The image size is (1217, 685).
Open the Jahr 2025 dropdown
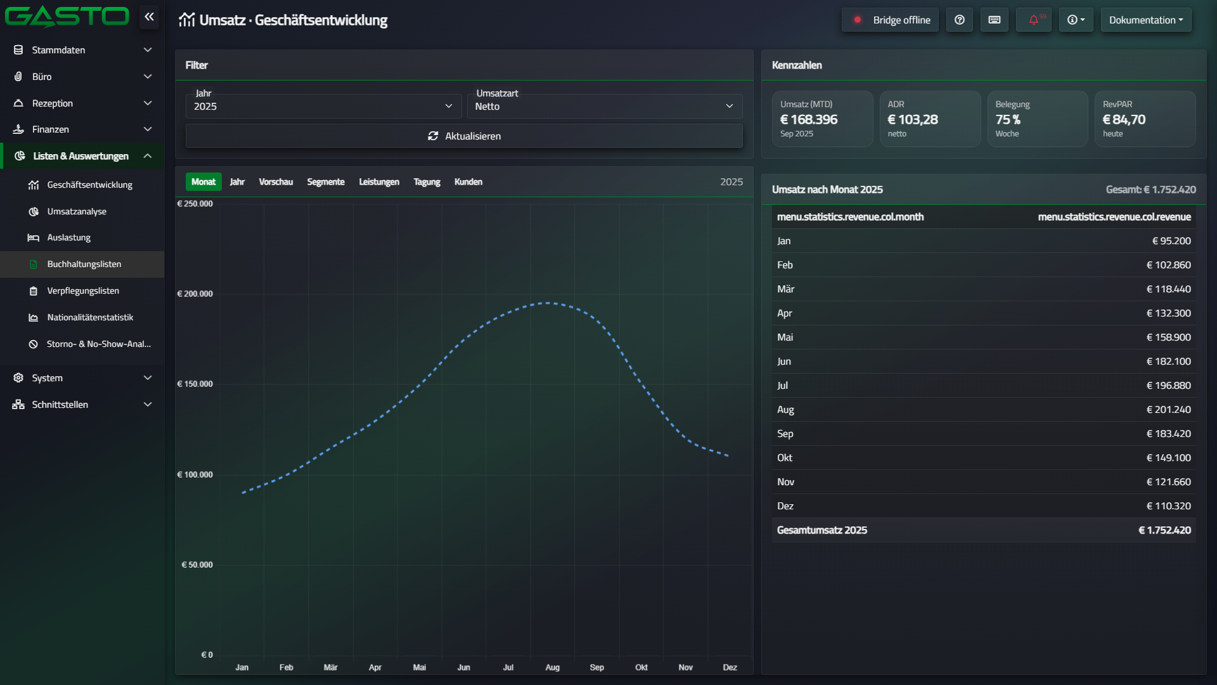pos(323,107)
